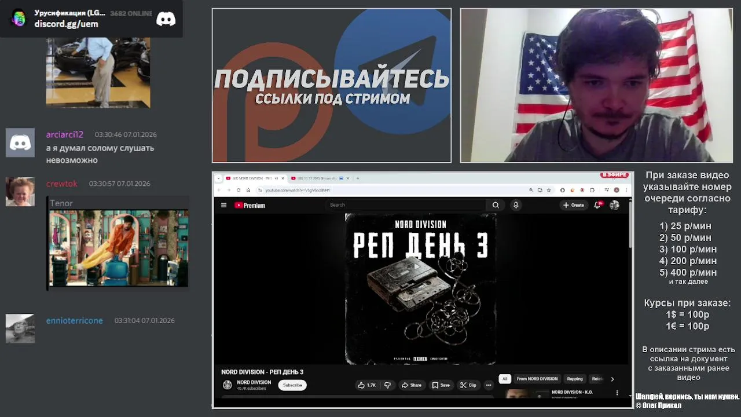Click the YouTube search magnifier button

pos(496,205)
